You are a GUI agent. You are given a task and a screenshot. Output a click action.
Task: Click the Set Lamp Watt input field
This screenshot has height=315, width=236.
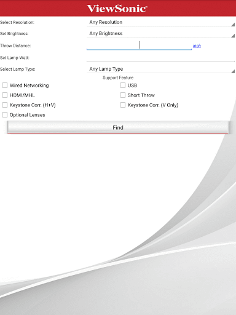[161, 57]
